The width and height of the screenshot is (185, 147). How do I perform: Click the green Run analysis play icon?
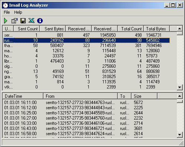pyautogui.click(x=6, y=21)
